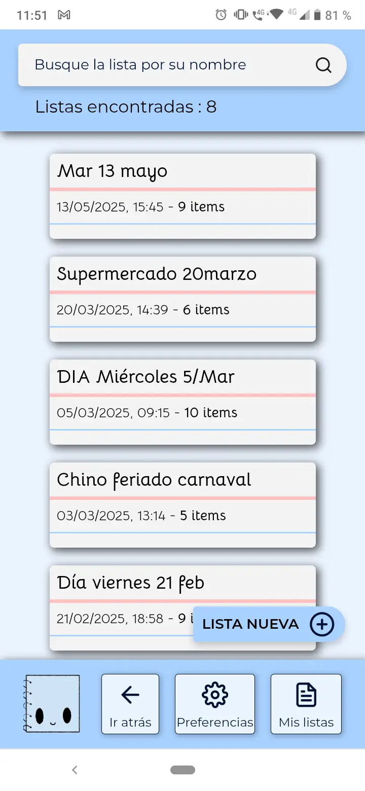Tap the Mis listas document icon
Image resolution: width=365 pixels, height=791 pixels.
306,695
